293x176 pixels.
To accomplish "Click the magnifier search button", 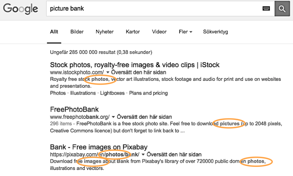I will (282, 9).
